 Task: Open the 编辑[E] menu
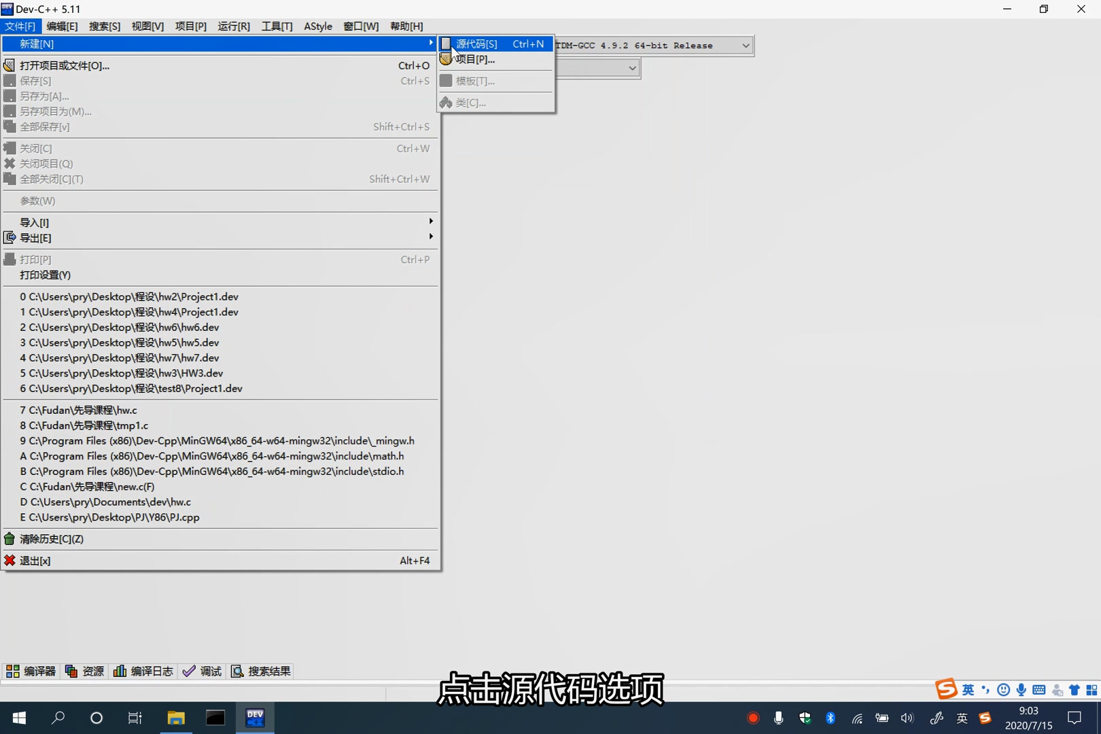point(62,26)
